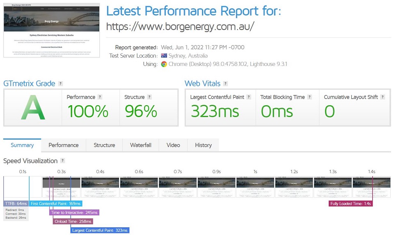This screenshot has width=394, height=235.
Task: Click the Time to Interactive: 245ms marker
Action: click(74, 212)
